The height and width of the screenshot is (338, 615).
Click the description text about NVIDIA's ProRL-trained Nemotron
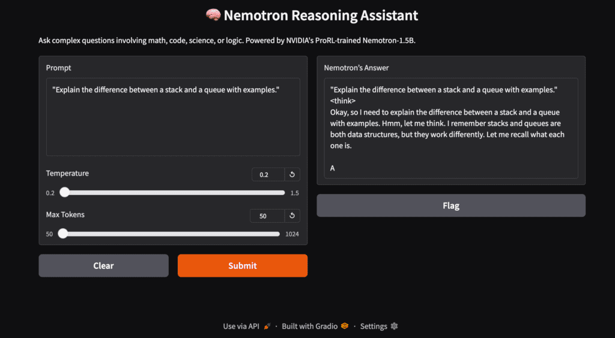click(226, 40)
